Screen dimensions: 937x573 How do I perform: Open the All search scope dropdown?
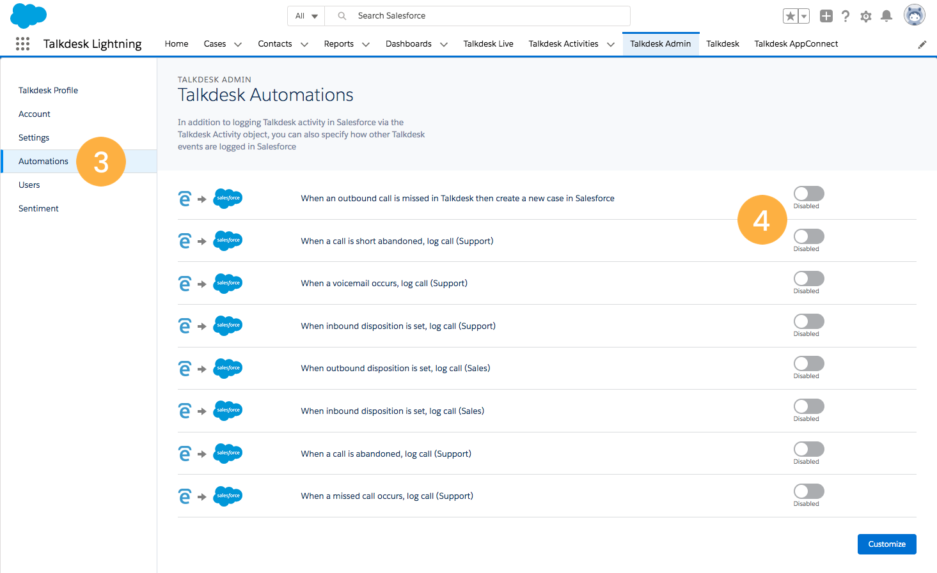pyautogui.click(x=306, y=16)
